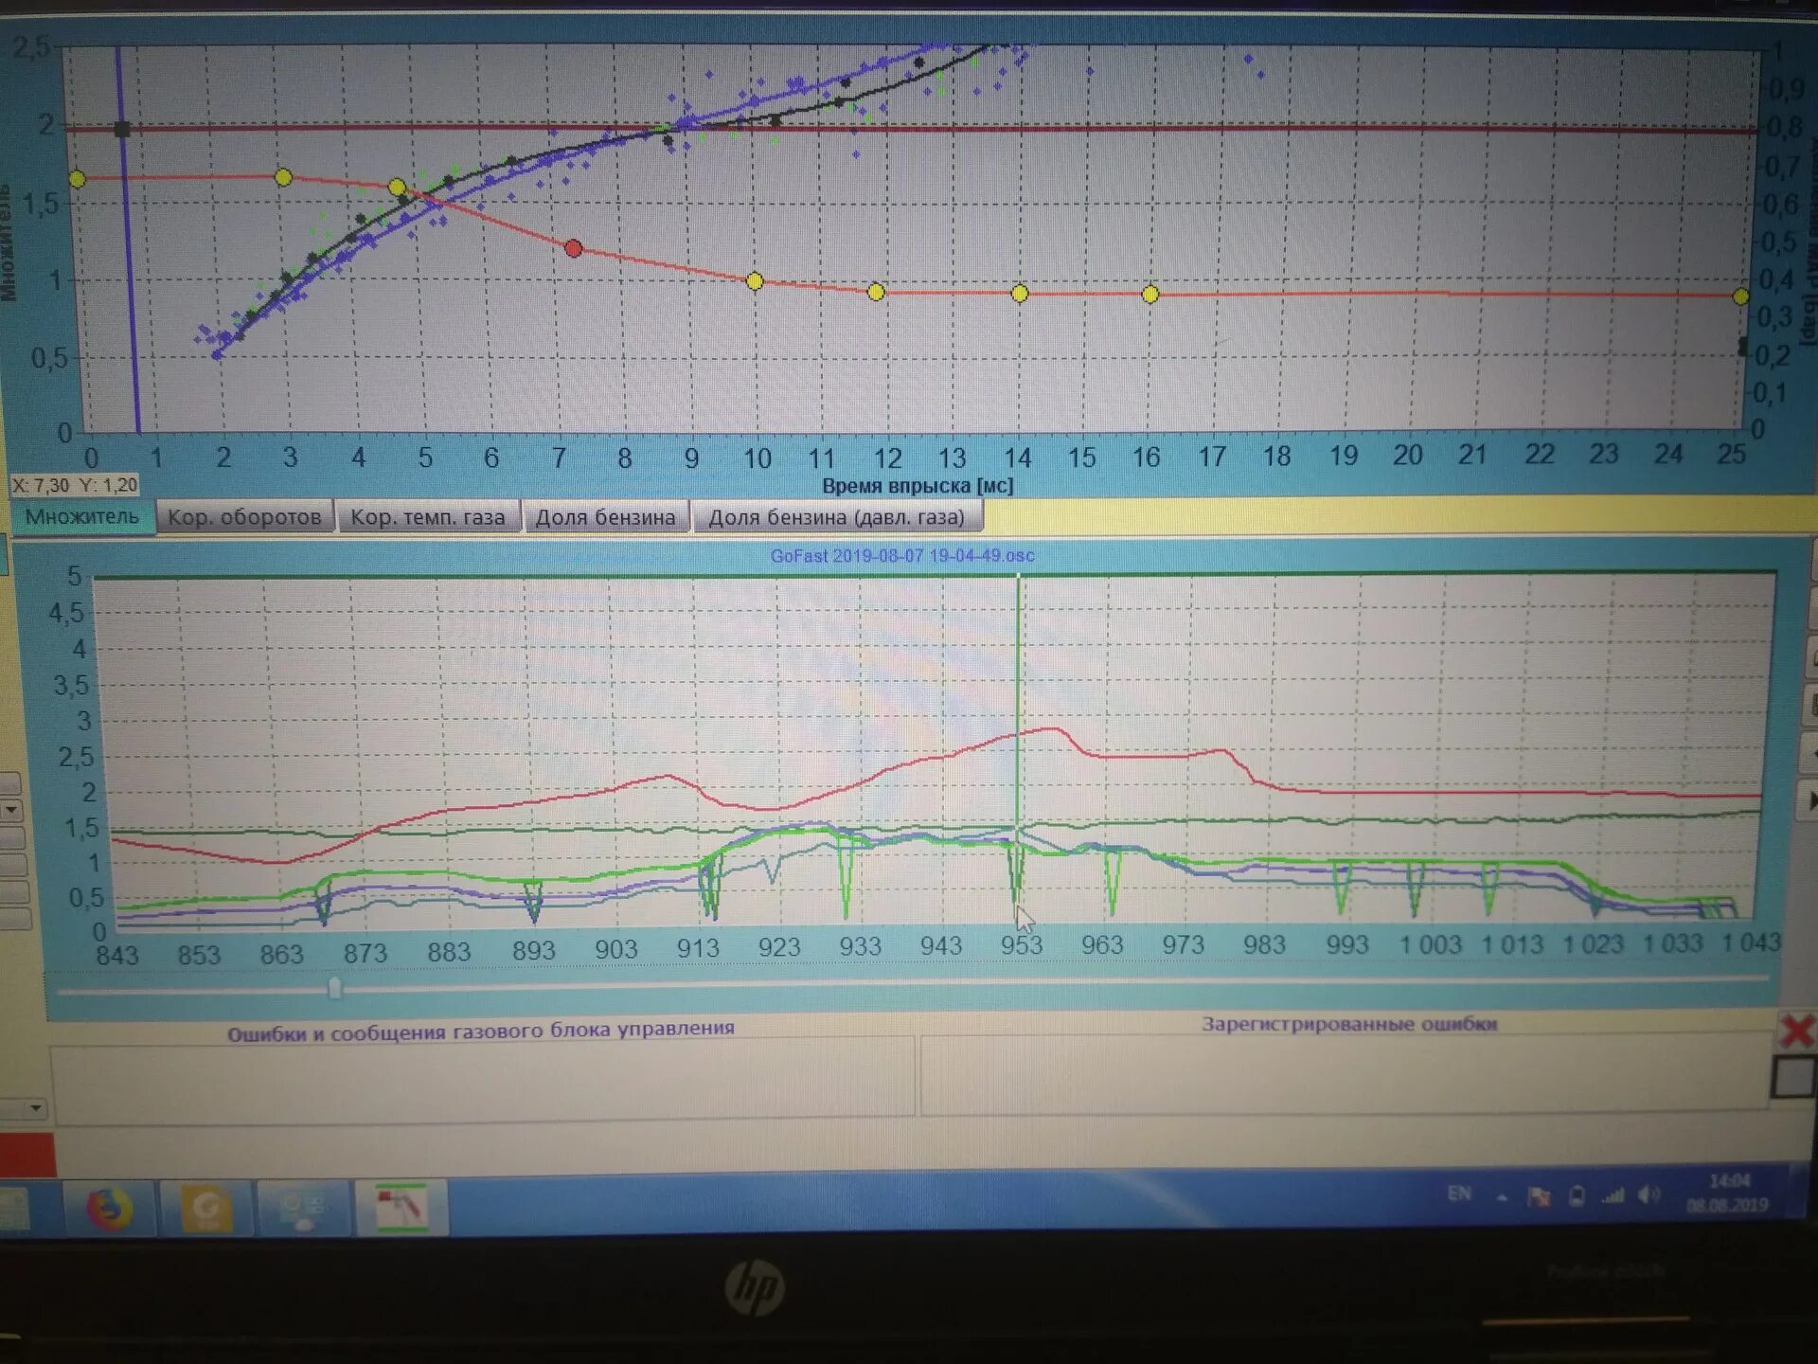Click the Action Center flag tray icon
The width and height of the screenshot is (1818, 1364).
(1539, 1196)
